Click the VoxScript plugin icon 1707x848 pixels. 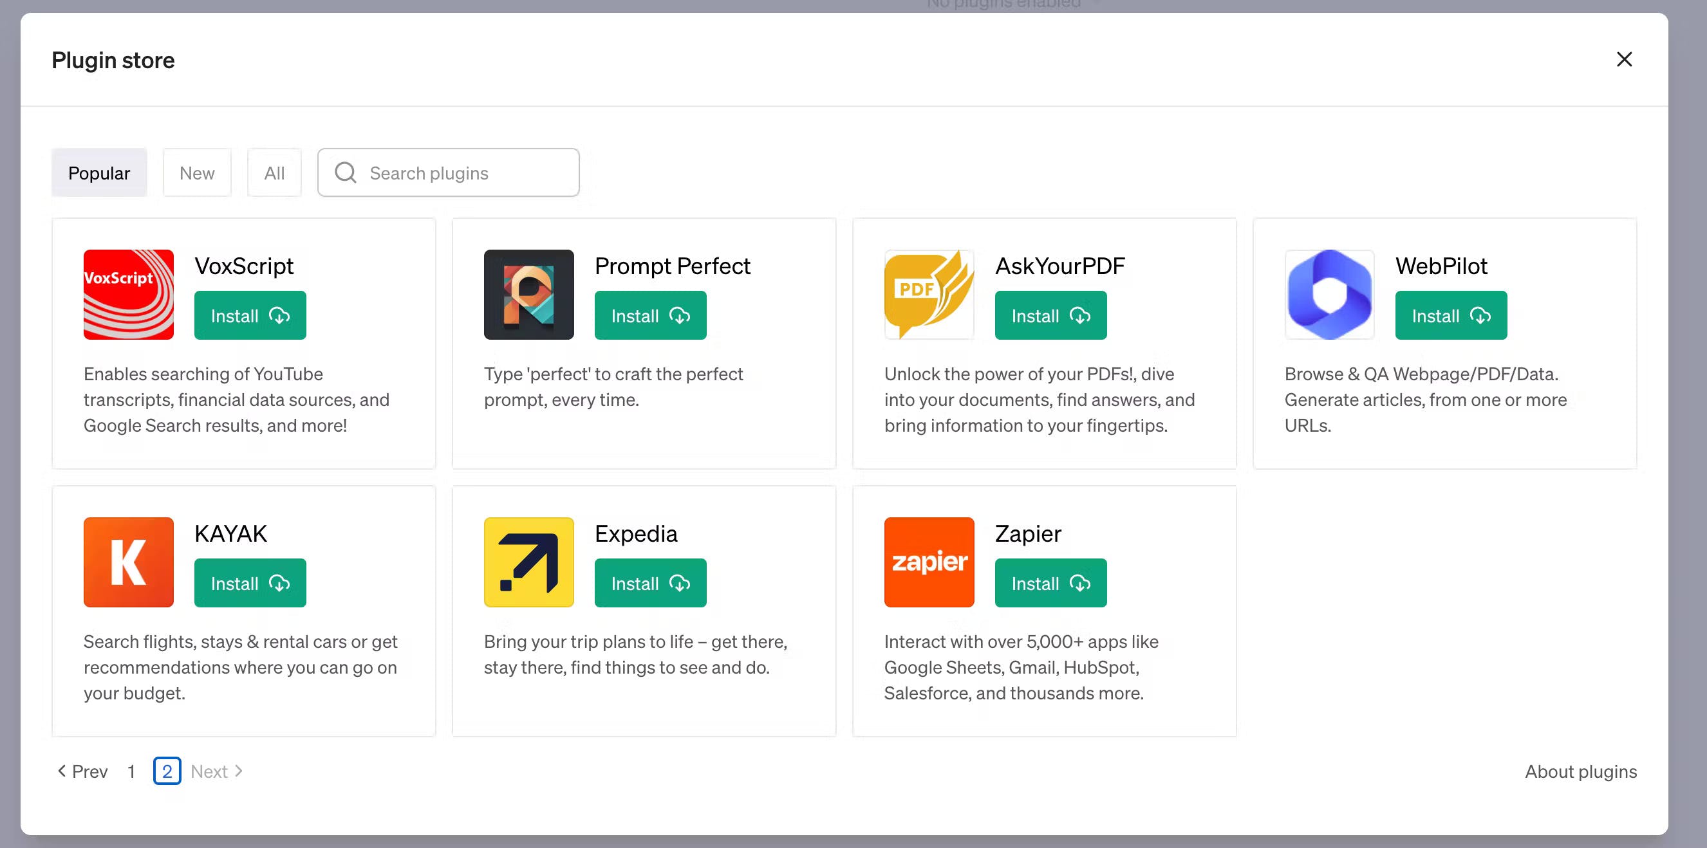[129, 294]
